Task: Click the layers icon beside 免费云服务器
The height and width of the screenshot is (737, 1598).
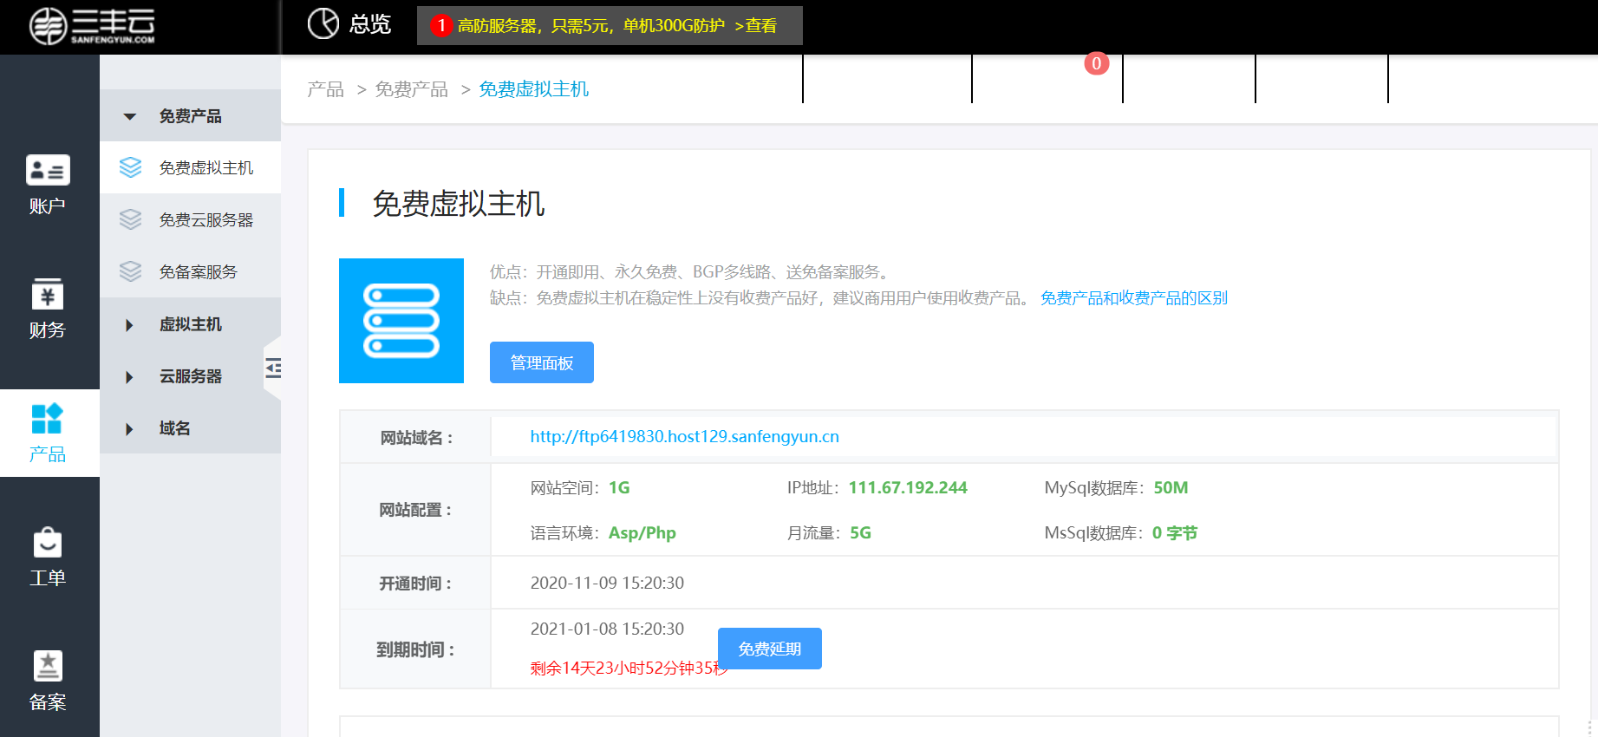Action: coord(130,219)
